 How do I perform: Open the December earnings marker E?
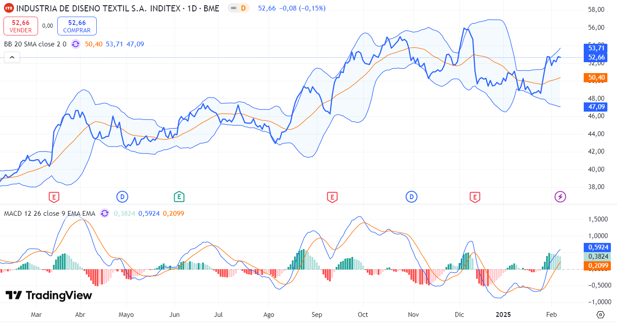pyautogui.click(x=474, y=197)
